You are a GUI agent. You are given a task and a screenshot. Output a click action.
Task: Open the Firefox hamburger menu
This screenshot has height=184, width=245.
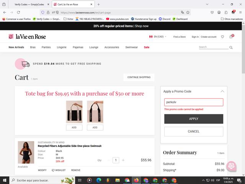tap(240, 12)
